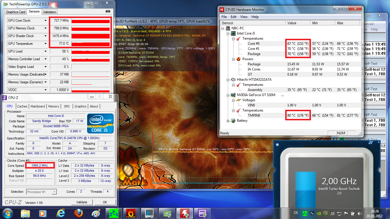Image resolution: width=390 pixels, height=219 pixels.
Task: Click the GPU-Z screenshot camera icon
Action: click(x=108, y=11)
